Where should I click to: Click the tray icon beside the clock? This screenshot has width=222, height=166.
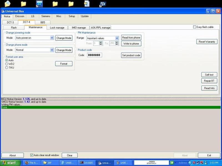click(206, 163)
